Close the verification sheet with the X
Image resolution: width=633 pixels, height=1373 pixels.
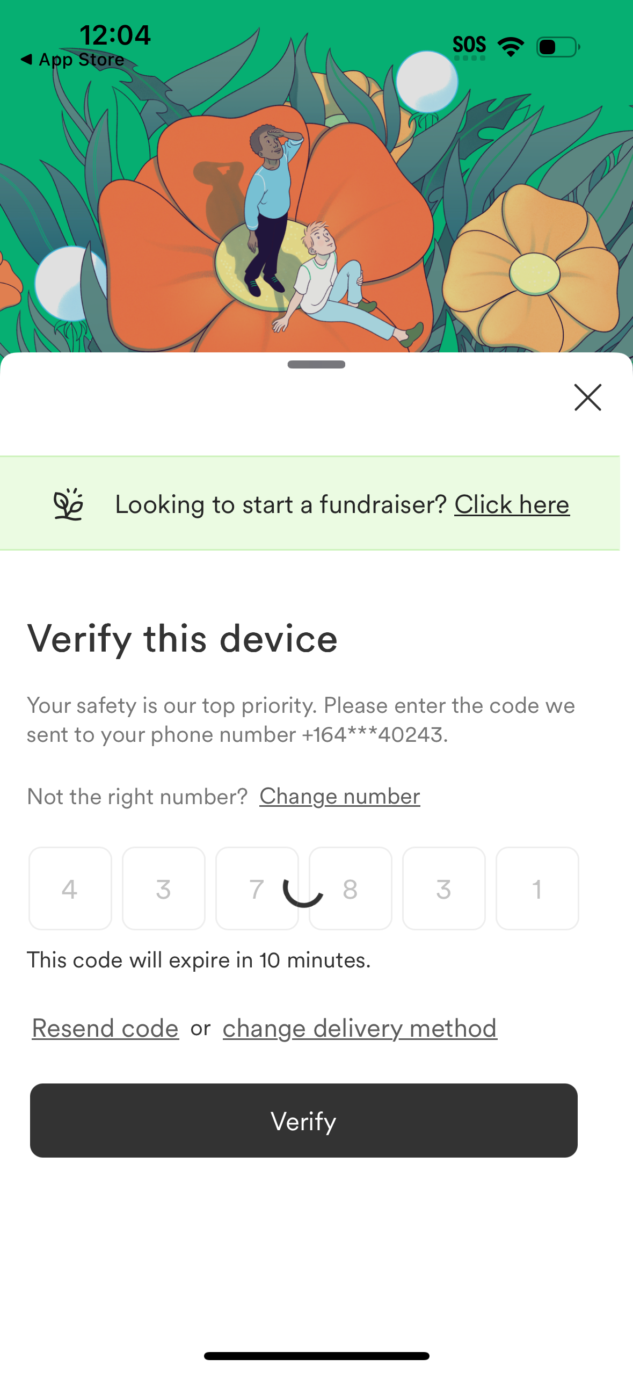click(587, 398)
